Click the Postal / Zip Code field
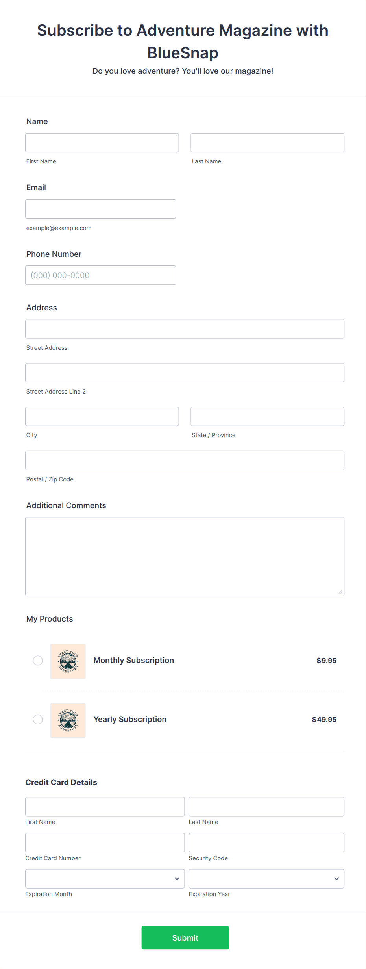This screenshot has width=366, height=969. click(x=185, y=460)
